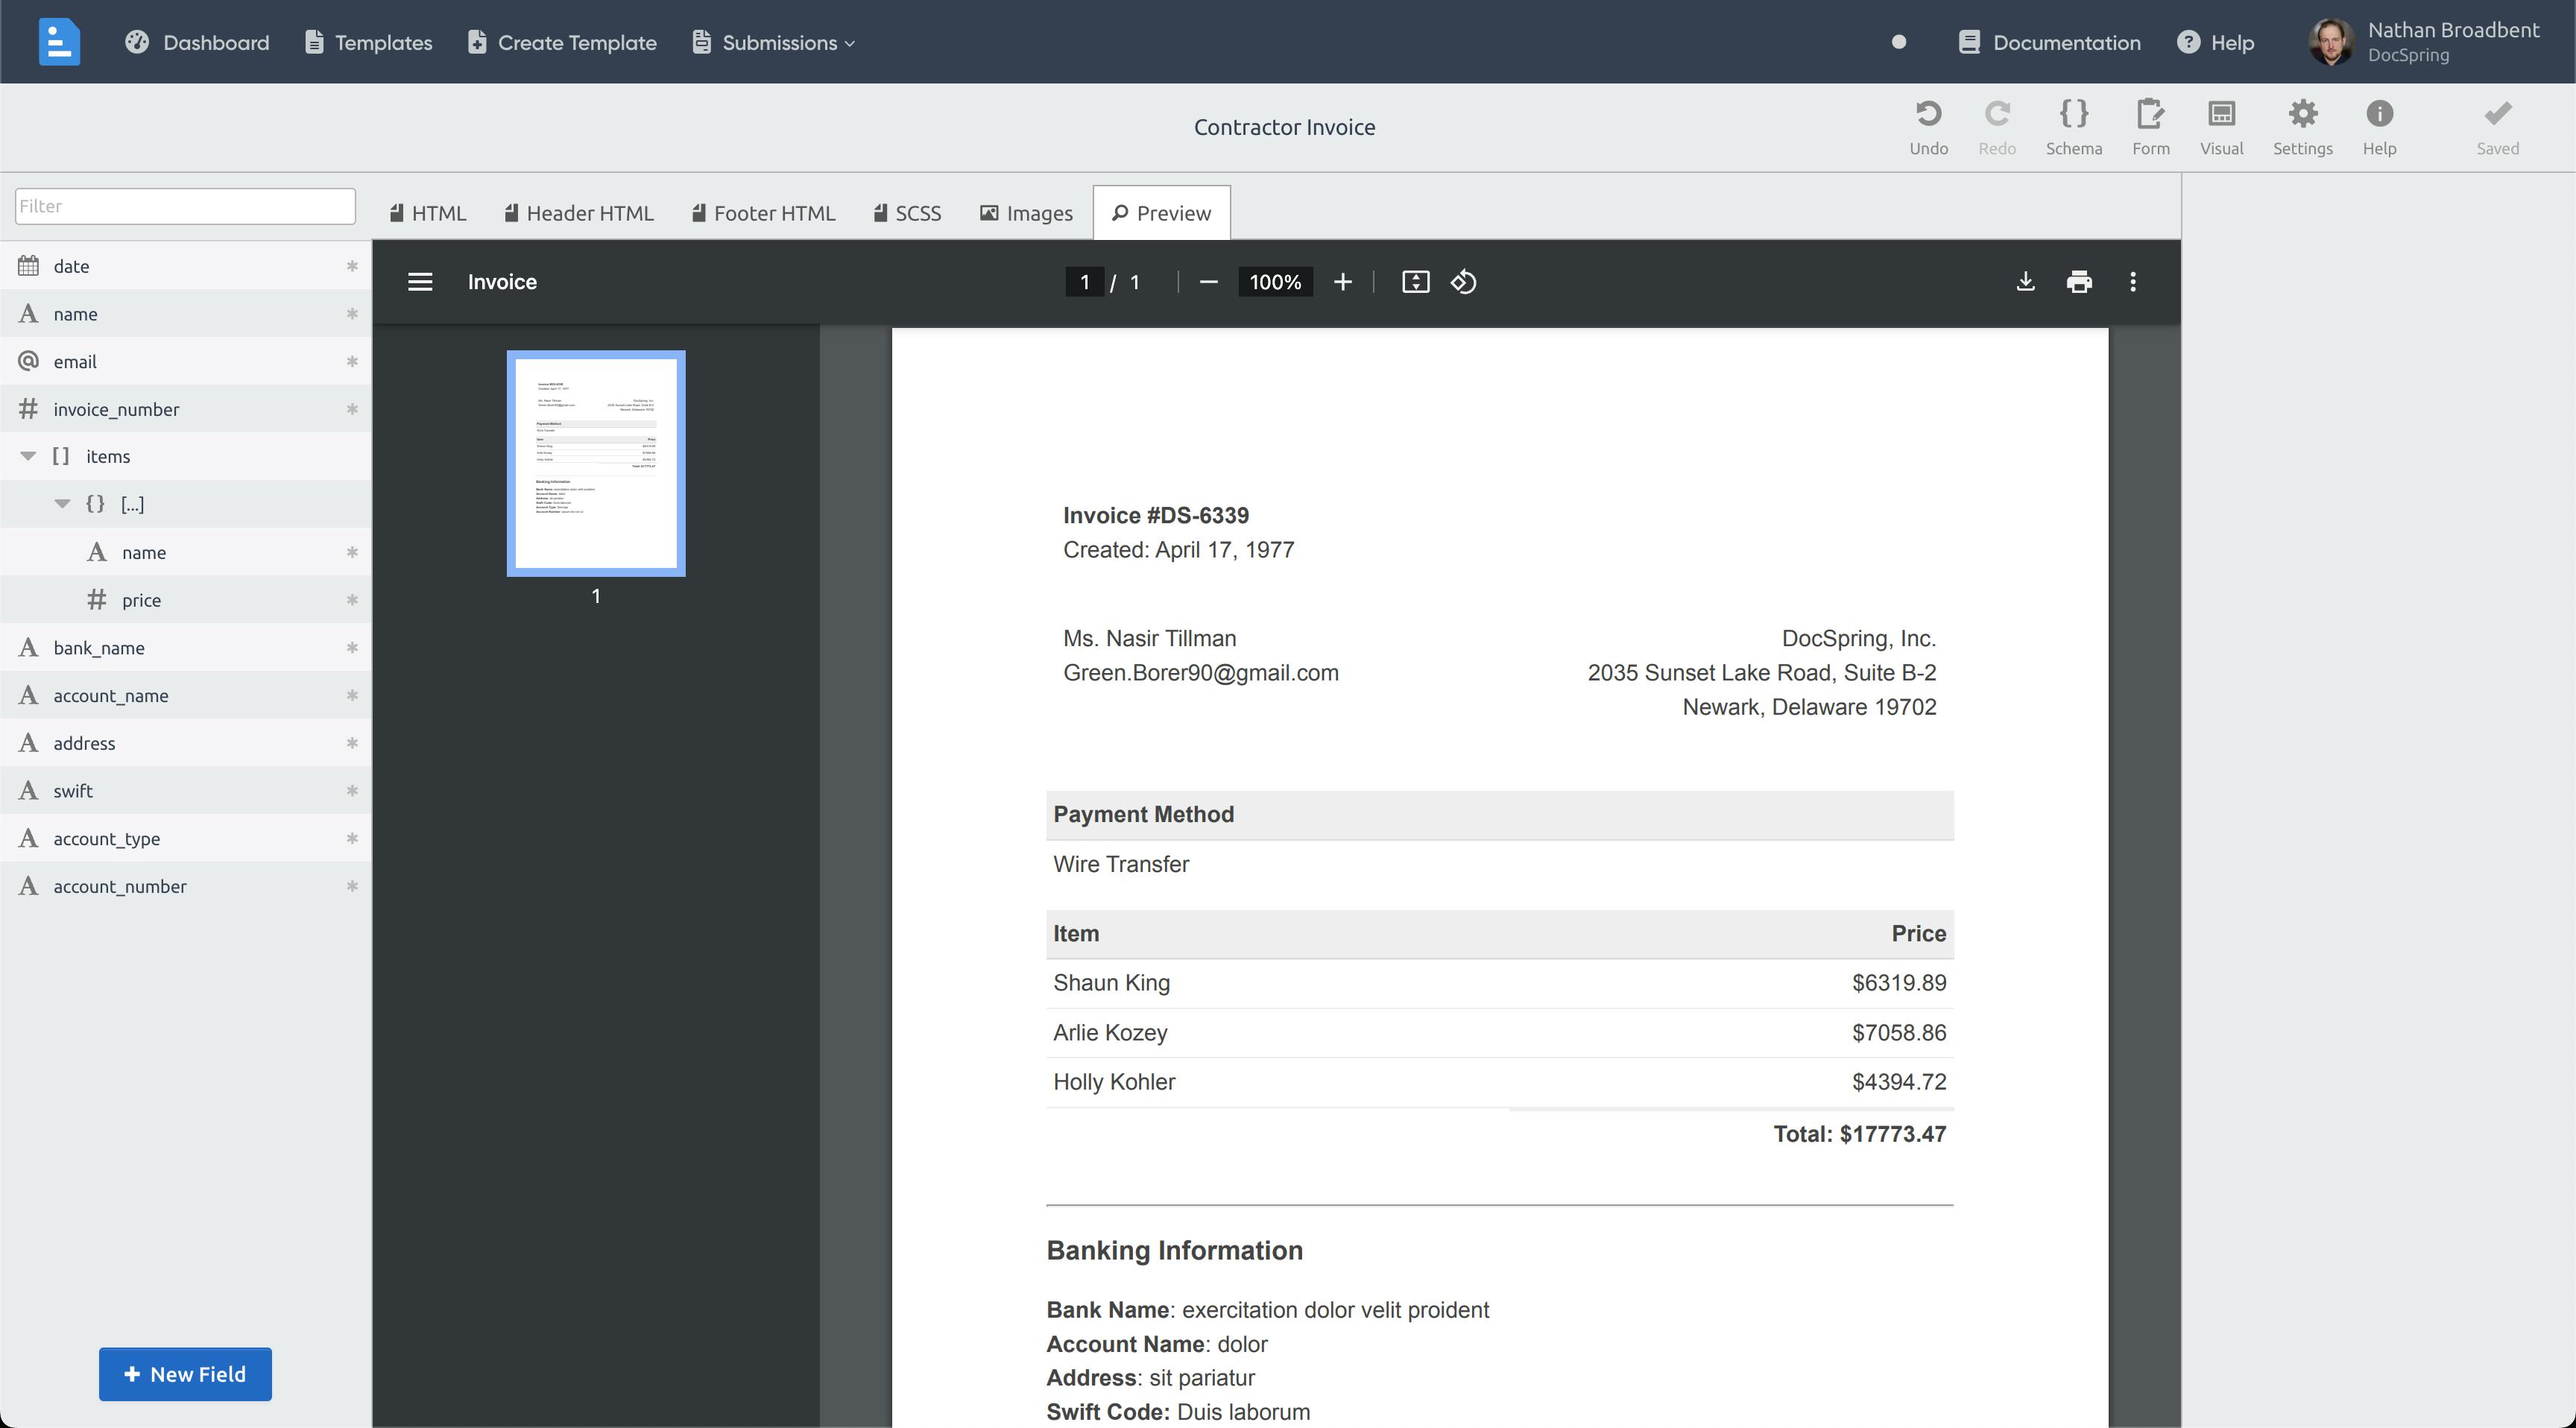Viewport: 2576px width, 1428px height.
Task: Toggle required asterisk for email field
Action: click(x=352, y=361)
